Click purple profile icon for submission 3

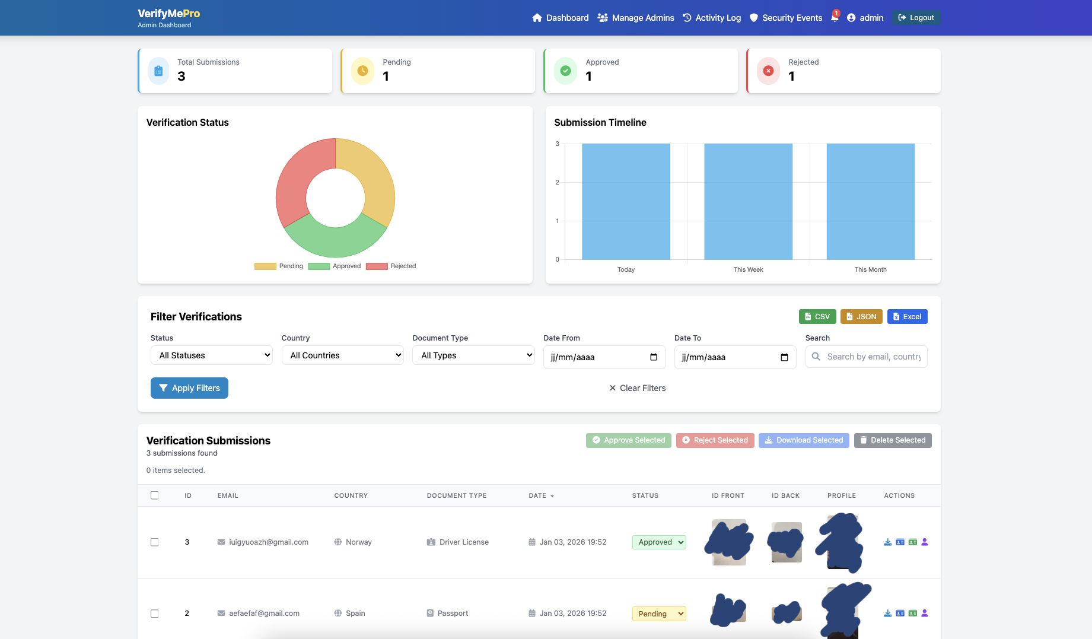point(925,542)
